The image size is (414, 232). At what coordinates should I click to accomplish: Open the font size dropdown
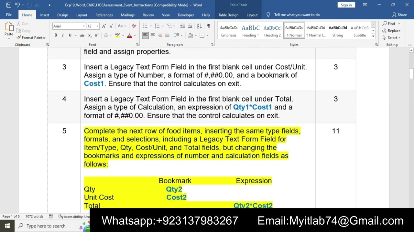click(x=97, y=26)
